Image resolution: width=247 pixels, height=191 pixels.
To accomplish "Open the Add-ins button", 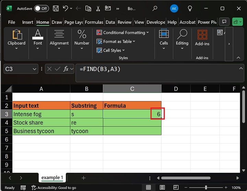I will click(x=202, y=38).
